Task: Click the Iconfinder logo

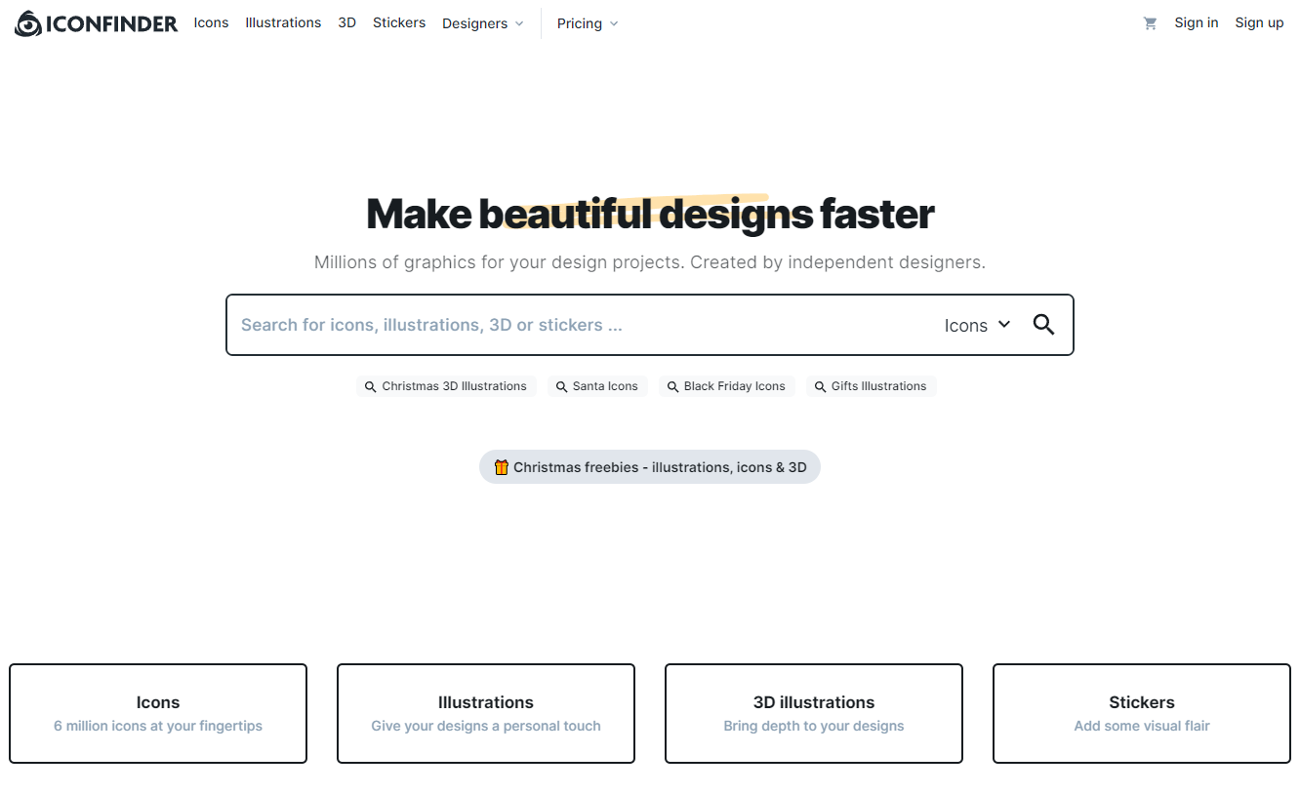Action: click(x=96, y=23)
